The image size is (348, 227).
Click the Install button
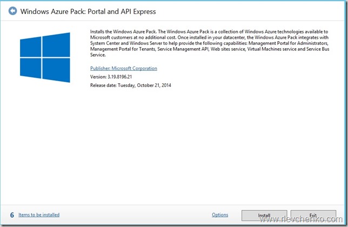(264, 216)
